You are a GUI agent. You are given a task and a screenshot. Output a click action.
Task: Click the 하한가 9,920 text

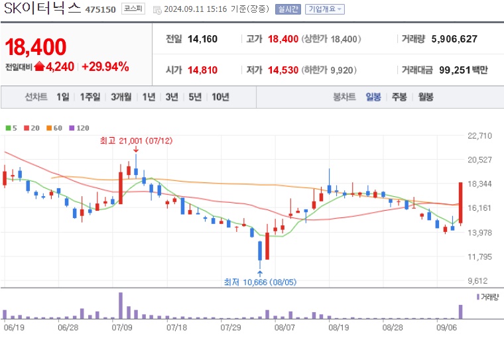[x=329, y=70]
